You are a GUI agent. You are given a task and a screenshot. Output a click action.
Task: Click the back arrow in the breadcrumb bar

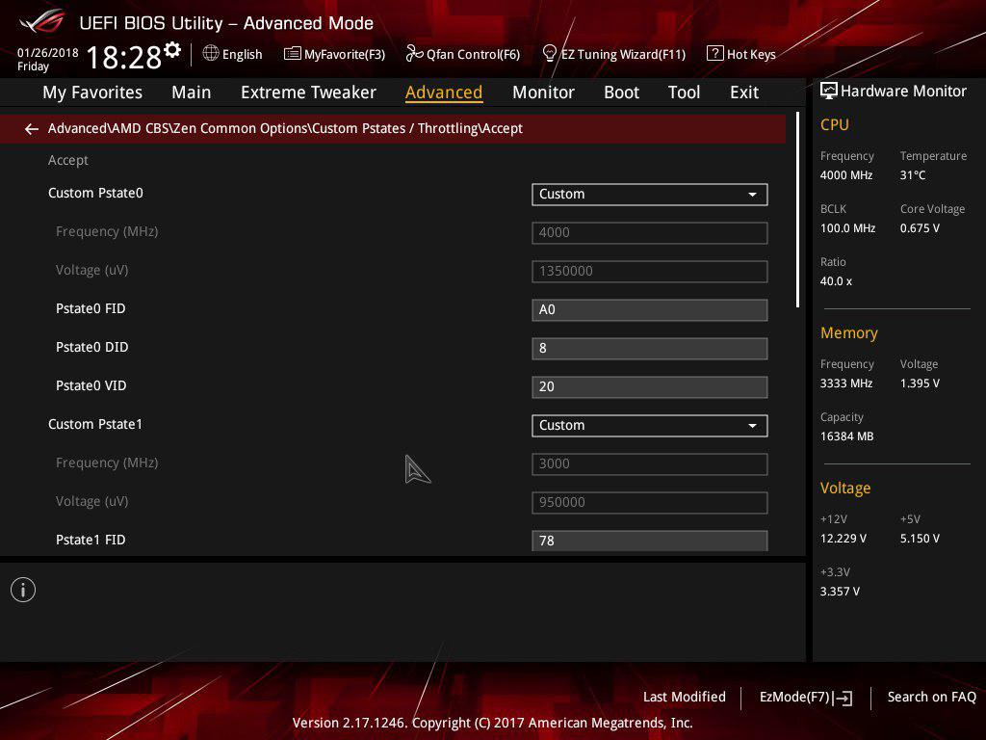32,129
